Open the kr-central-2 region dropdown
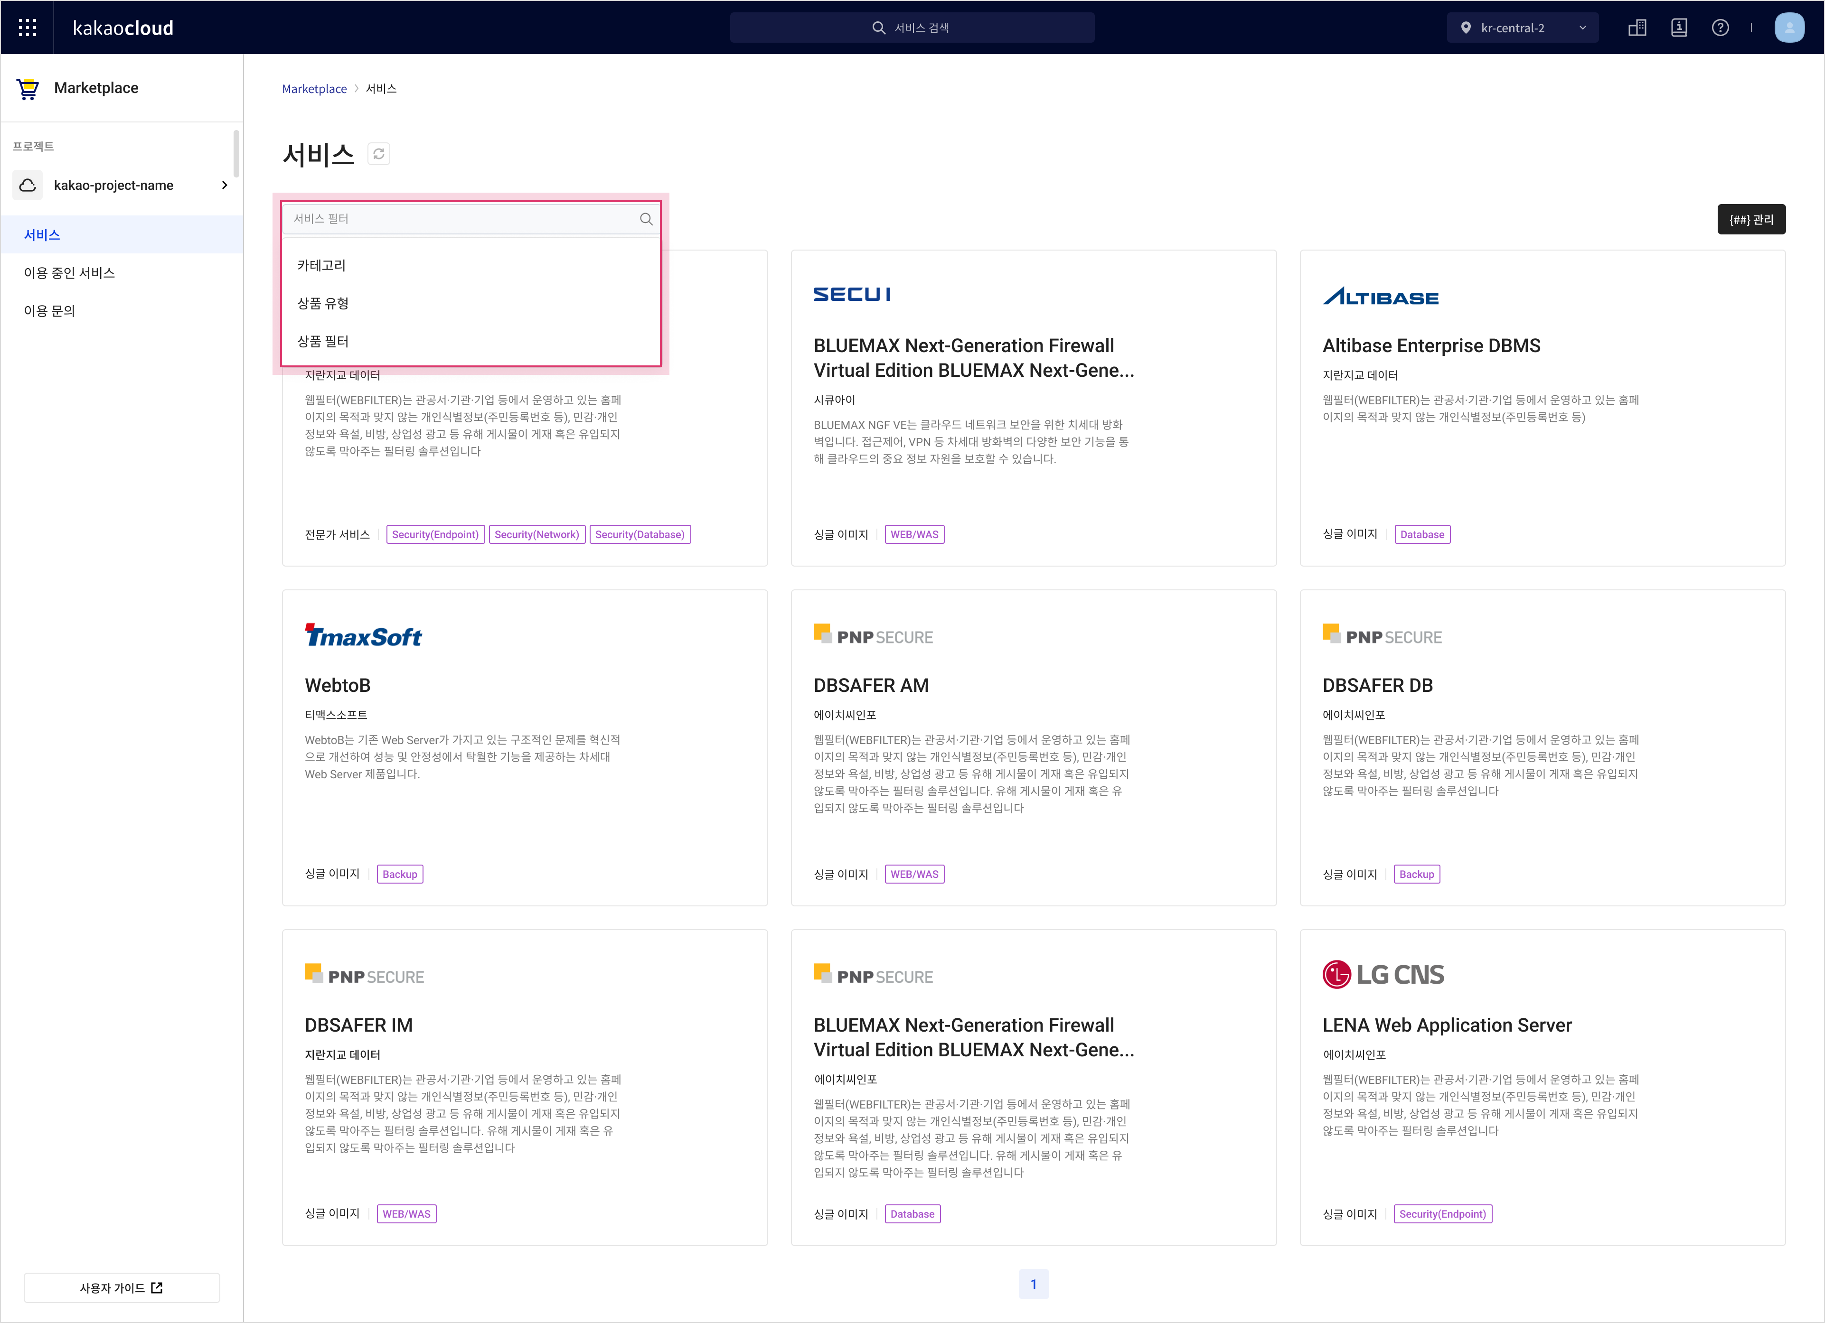 pos(1523,28)
